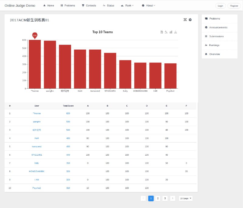
Task: Click the Status pulse icon
Action: coord(104,5)
